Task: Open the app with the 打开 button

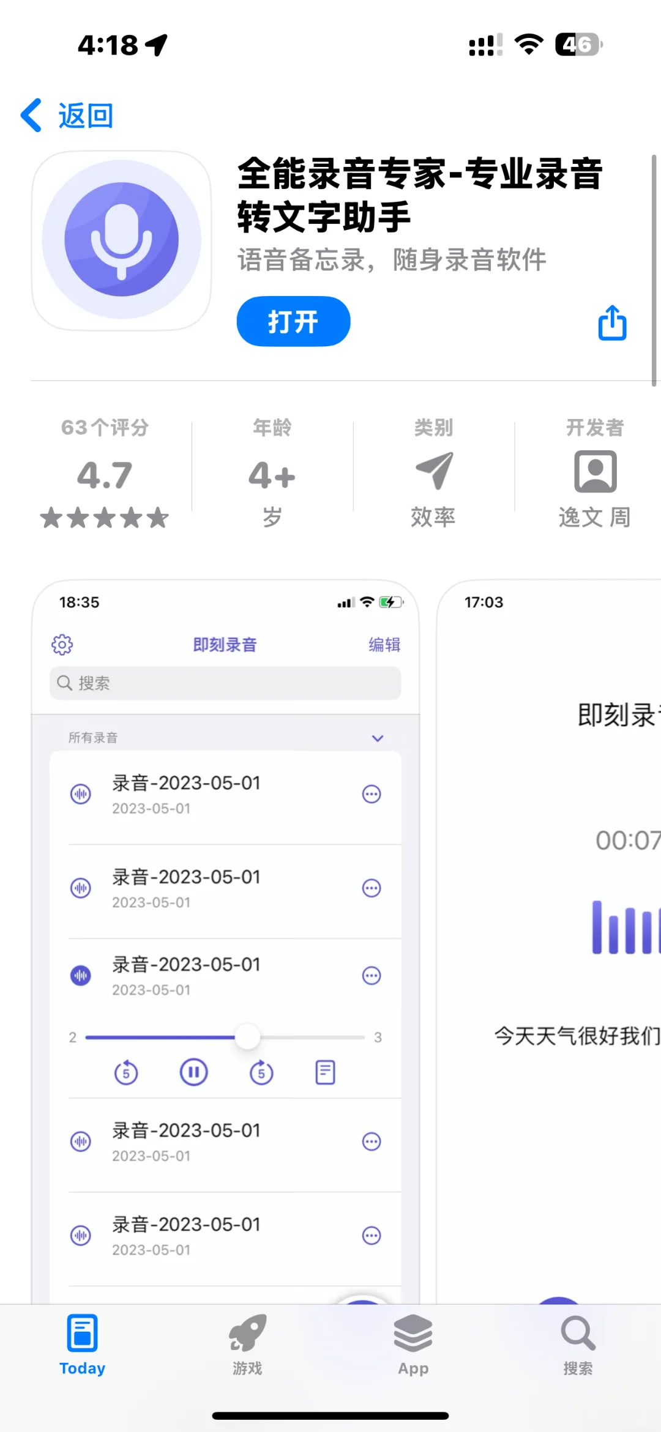Action: point(293,321)
